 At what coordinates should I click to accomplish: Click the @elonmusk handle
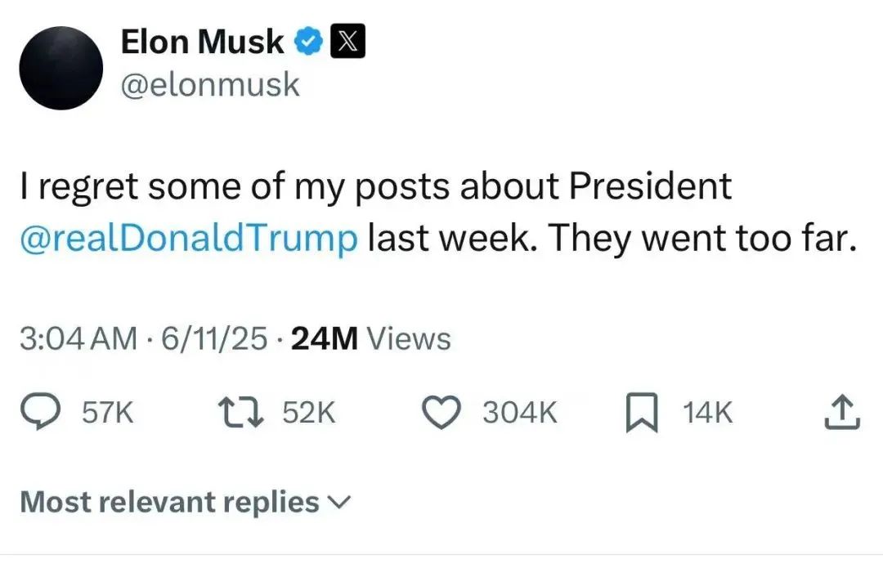tap(210, 83)
